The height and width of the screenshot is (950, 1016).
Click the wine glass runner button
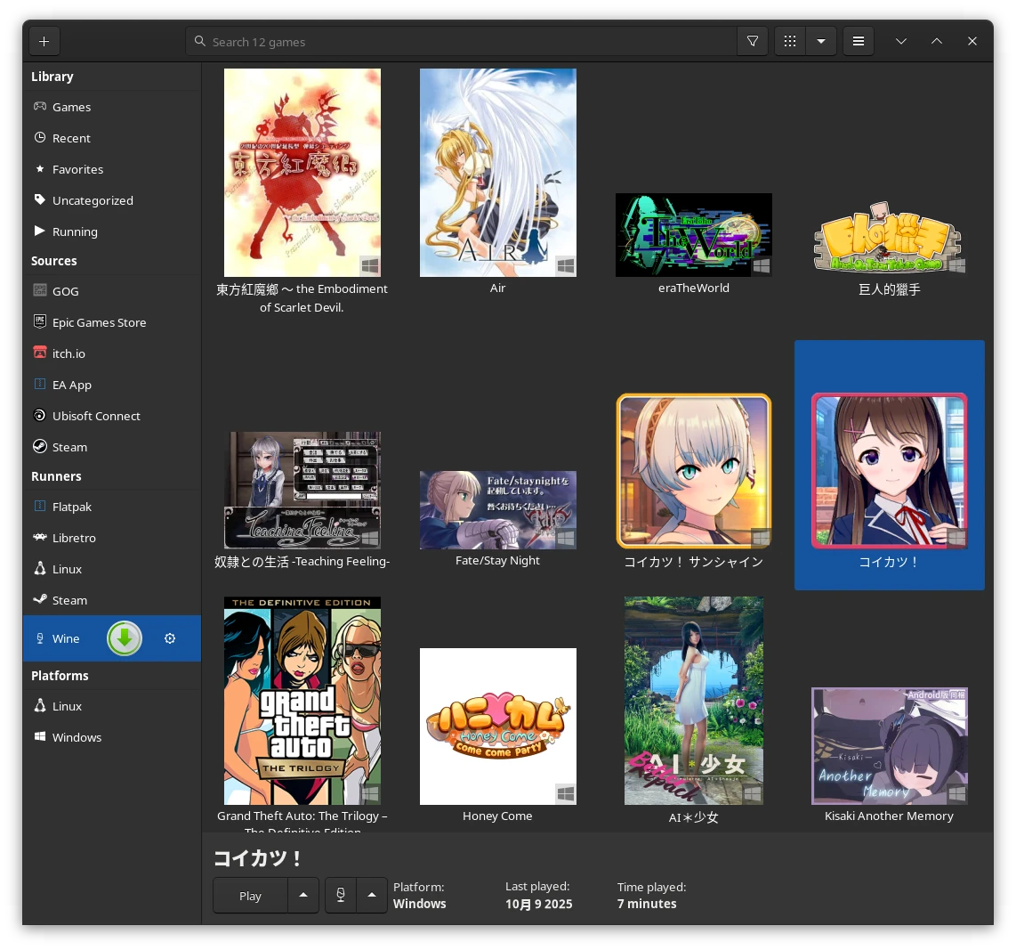[x=341, y=895]
